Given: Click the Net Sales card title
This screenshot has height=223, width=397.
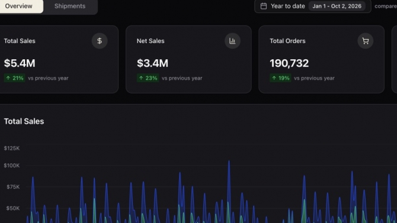Looking at the screenshot, I should 151,41.
